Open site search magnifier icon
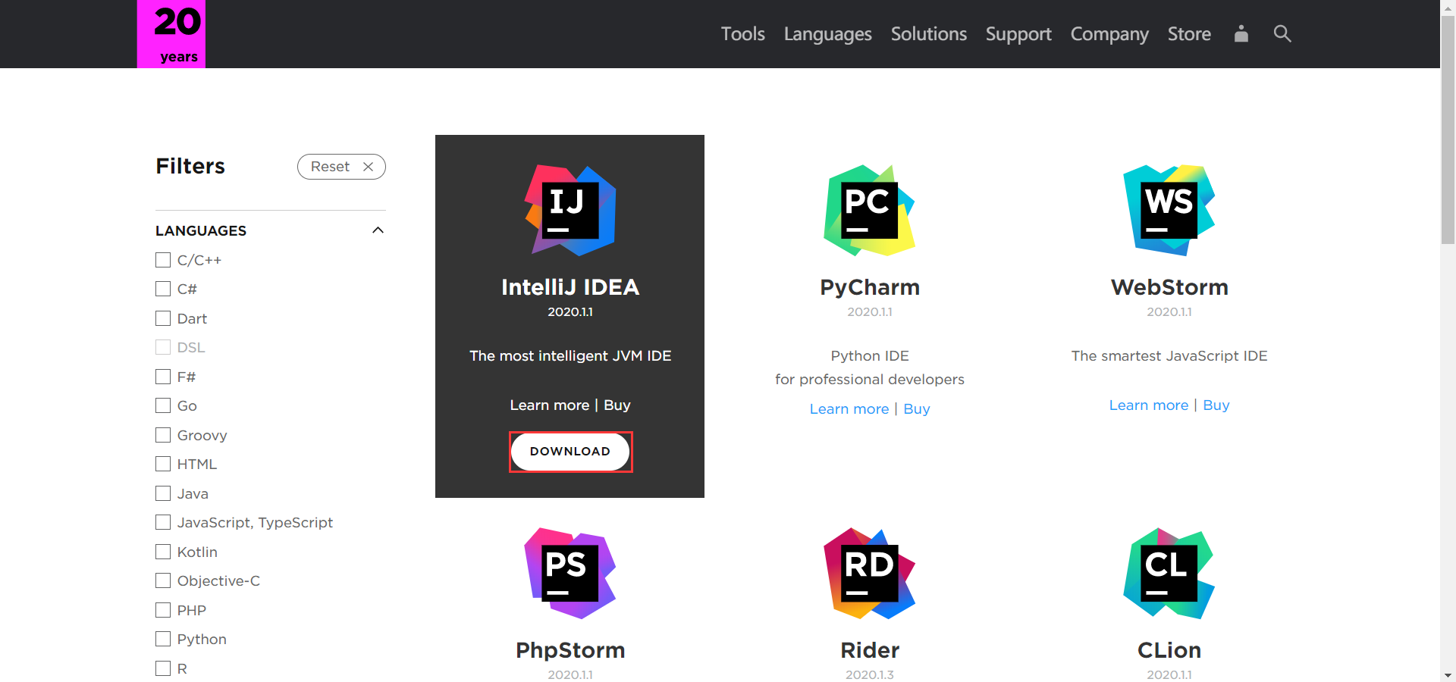Screen dimensions: 1456x682 click(x=1282, y=33)
